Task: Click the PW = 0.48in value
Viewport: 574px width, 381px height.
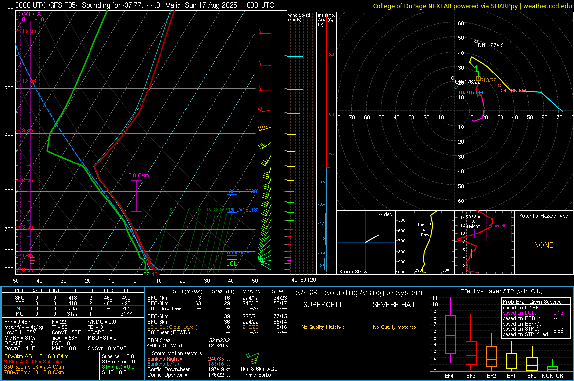Action: click(18, 322)
